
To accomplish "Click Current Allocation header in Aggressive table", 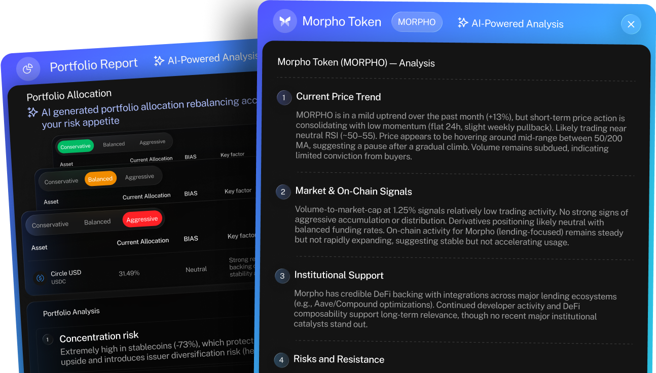I will 143,242.
